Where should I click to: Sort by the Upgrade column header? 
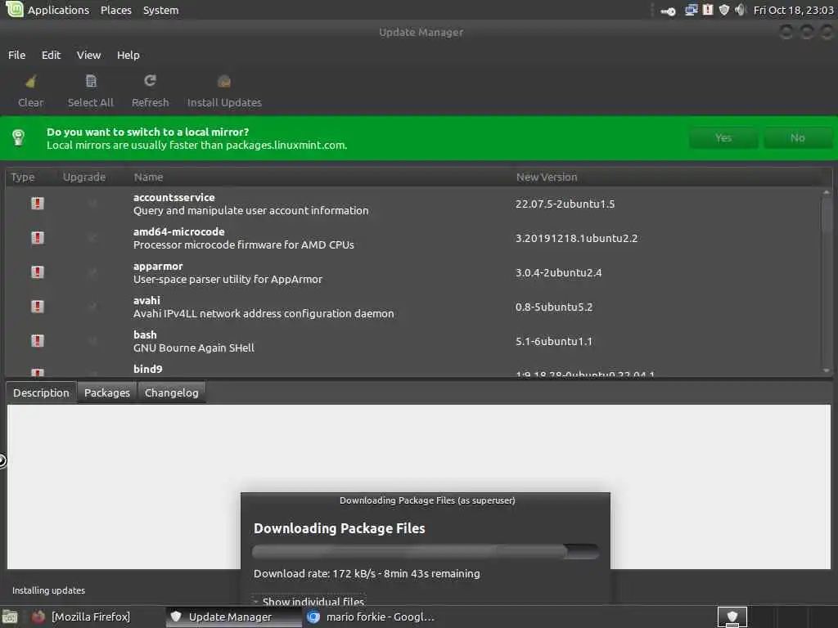point(84,177)
